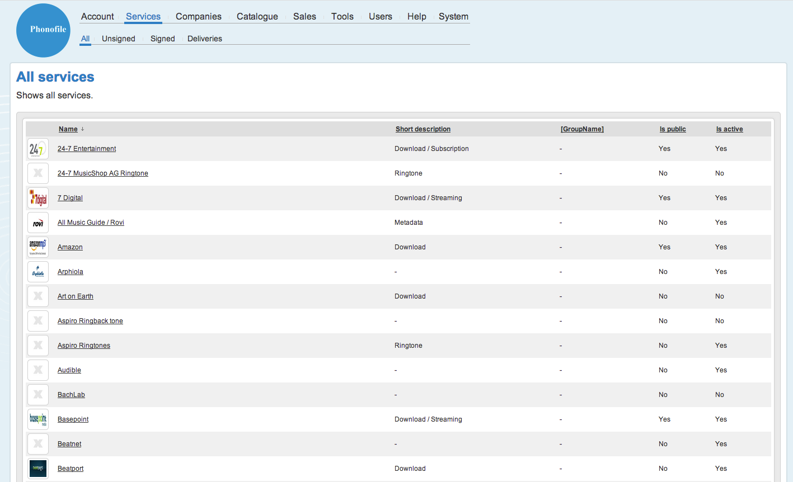This screenshot has height=482, width=793.
Task: Click the 'Download / Subscription' description cell
Action: click(431, 149)
